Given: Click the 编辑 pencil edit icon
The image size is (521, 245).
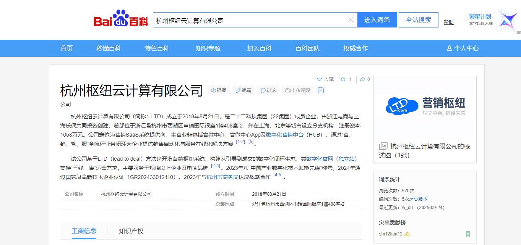Looking at the screenshot, I should click(x=238, y=90).
